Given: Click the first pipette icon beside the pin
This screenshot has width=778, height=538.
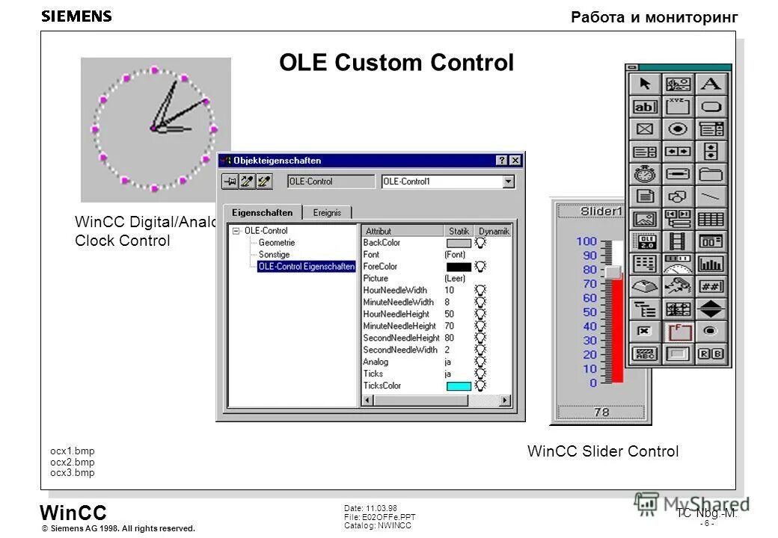Looking at the screenshot, I should pyautogui.click(x=247, y=182).
